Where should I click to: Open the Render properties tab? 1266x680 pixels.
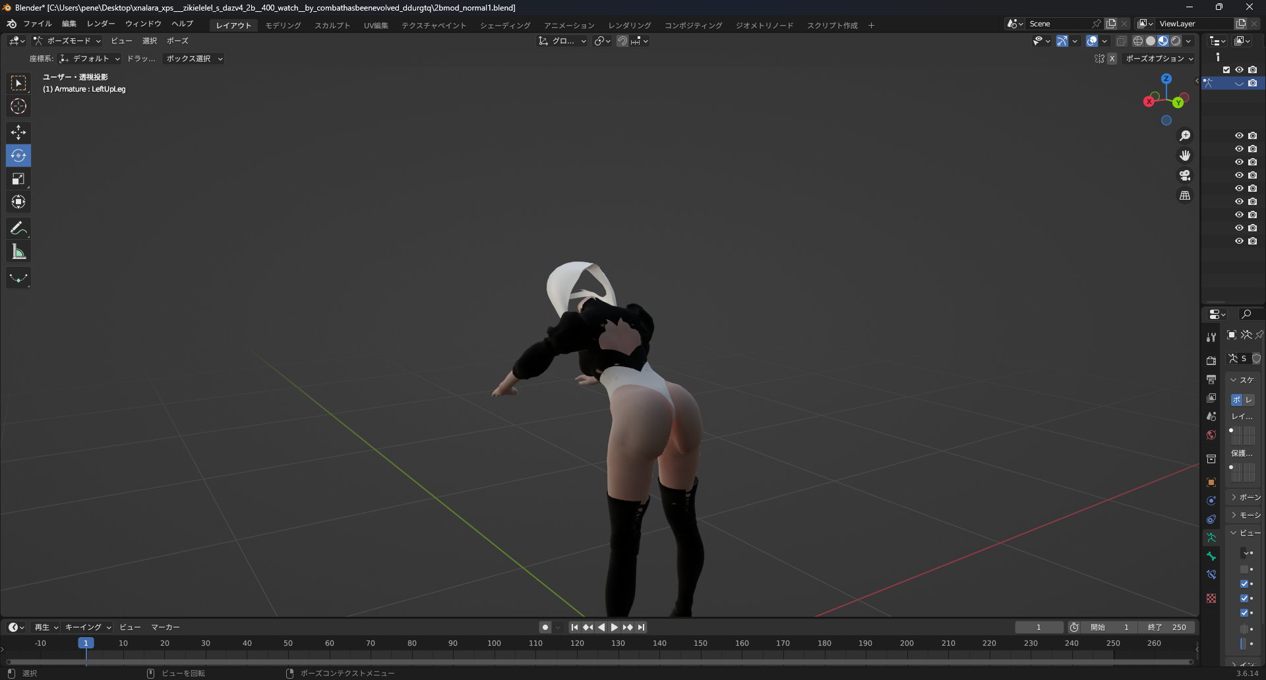(1211, 360)
